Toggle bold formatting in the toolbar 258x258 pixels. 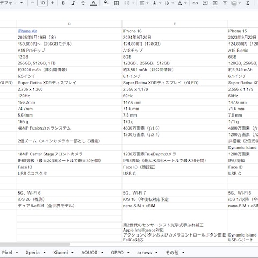point(63,3)
